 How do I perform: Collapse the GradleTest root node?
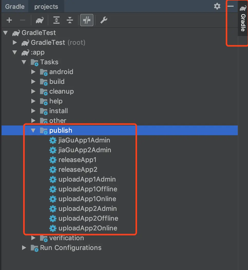(x=5, y=33)
